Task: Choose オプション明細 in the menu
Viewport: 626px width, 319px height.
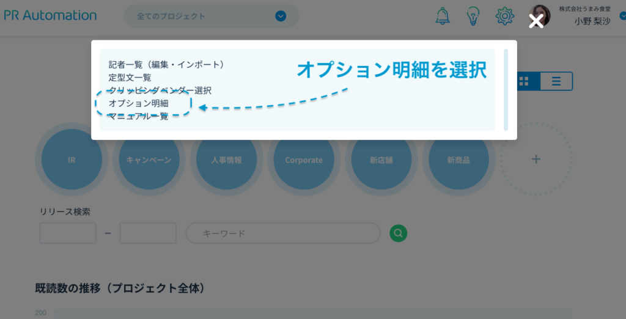Action: pos(138,103)
